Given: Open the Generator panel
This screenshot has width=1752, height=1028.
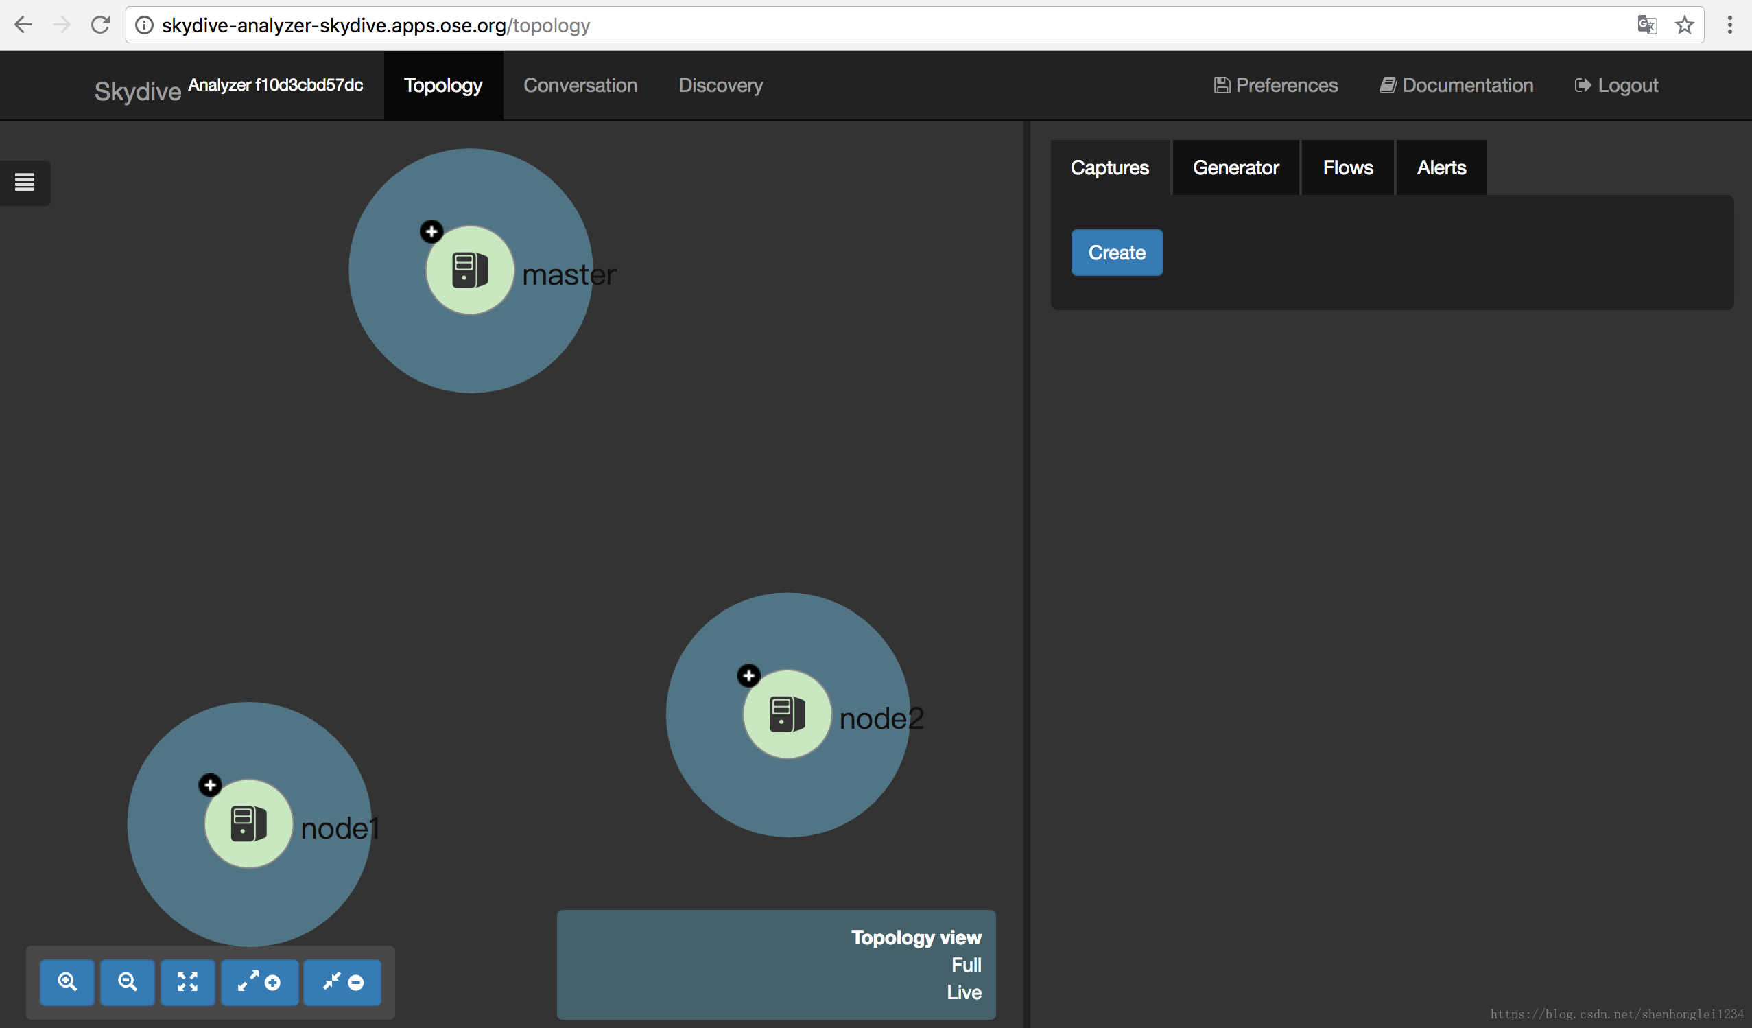Looking at the screenshot, I should point(1235,167).
